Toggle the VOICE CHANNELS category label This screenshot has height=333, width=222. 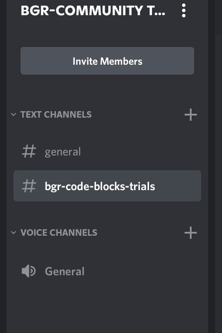tap(59, 233)
